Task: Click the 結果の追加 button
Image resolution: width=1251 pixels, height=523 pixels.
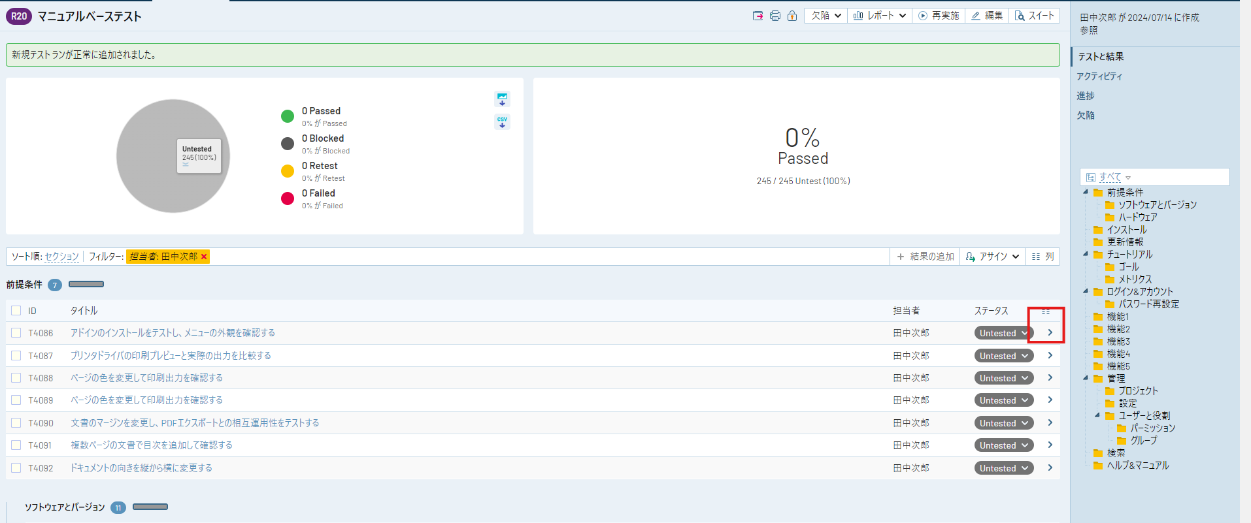Action: pos(925,257)
